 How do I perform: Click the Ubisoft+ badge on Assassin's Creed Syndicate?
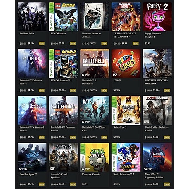pyautogui.click(x=52, y=169)
